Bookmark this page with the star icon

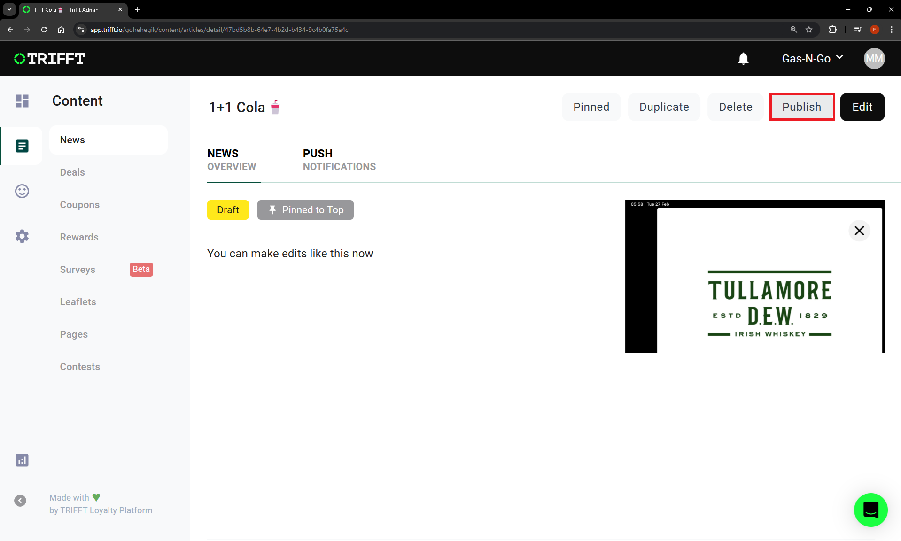point(809,30)
